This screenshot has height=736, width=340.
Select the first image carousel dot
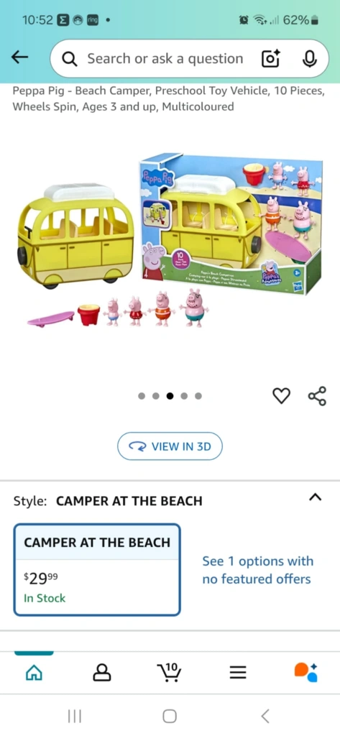(x=142, y=396)
